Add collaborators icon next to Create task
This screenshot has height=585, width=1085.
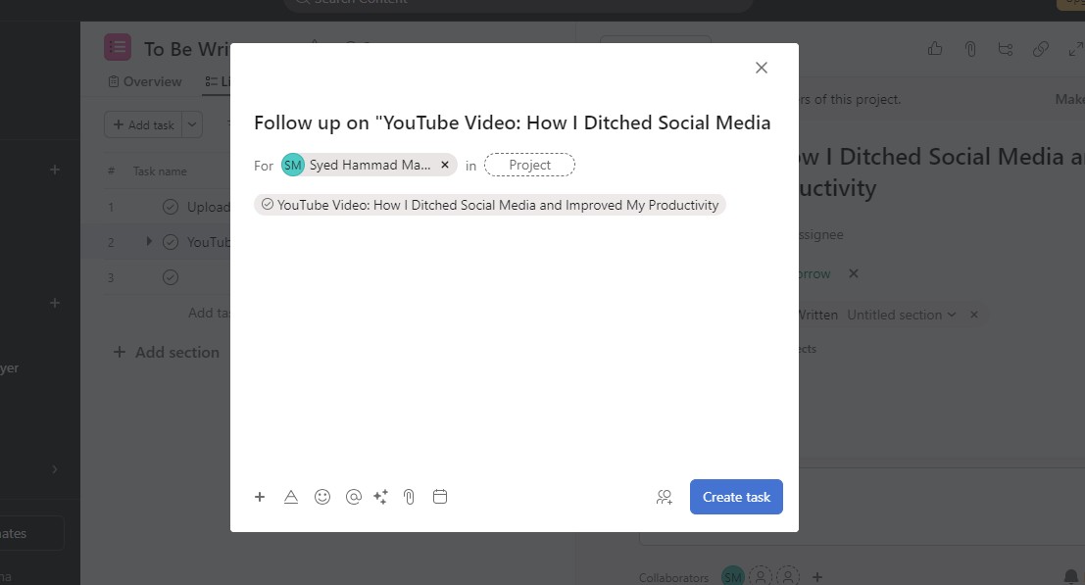(665, 497)
